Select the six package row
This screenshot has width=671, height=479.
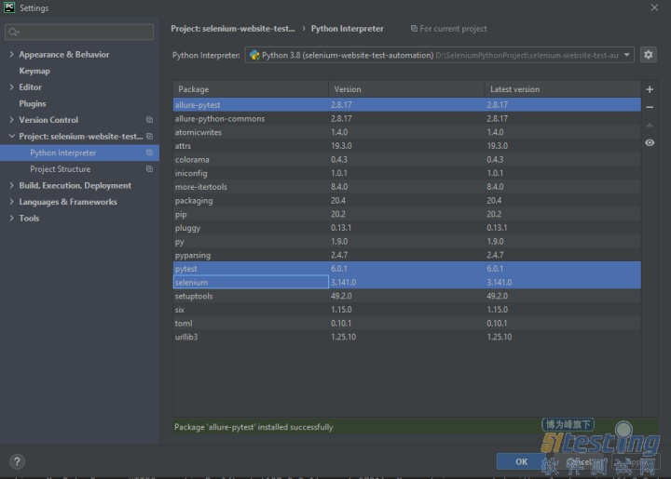coord(407,310)
